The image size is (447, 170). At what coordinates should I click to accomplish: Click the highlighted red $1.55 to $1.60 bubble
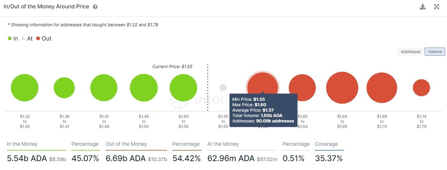pos(263,82)
